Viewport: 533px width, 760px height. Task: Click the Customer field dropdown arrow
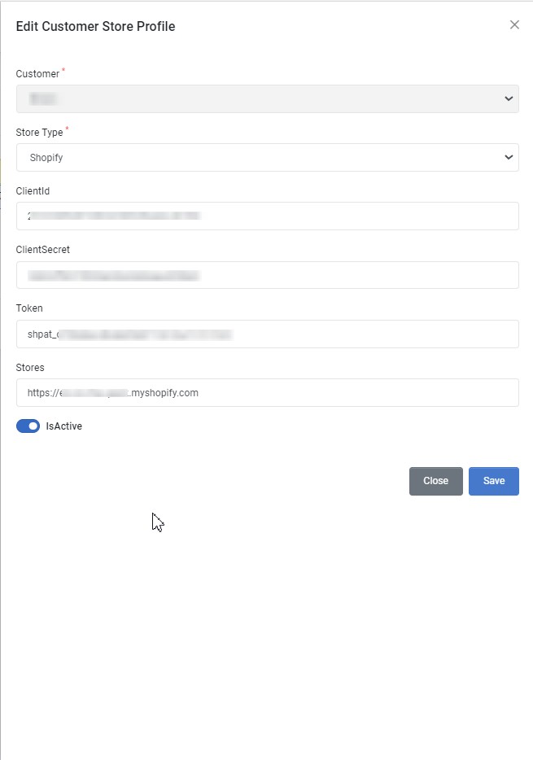tap(508, 98)
